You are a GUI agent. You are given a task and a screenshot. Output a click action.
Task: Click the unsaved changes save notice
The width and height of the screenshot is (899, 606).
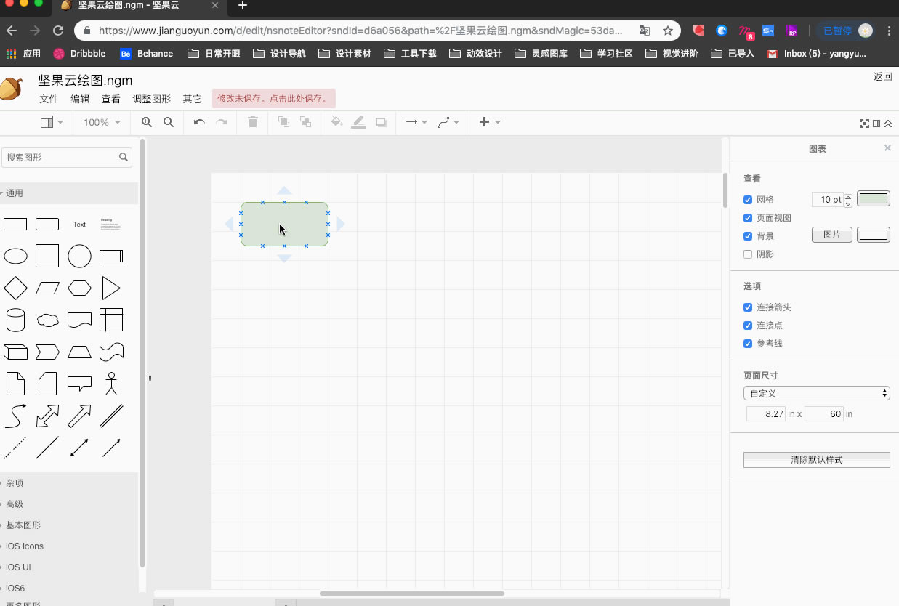pos(274,99)
